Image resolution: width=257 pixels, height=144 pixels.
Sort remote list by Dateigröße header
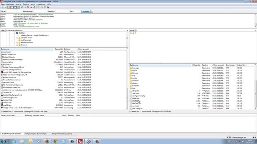point(196,65)
